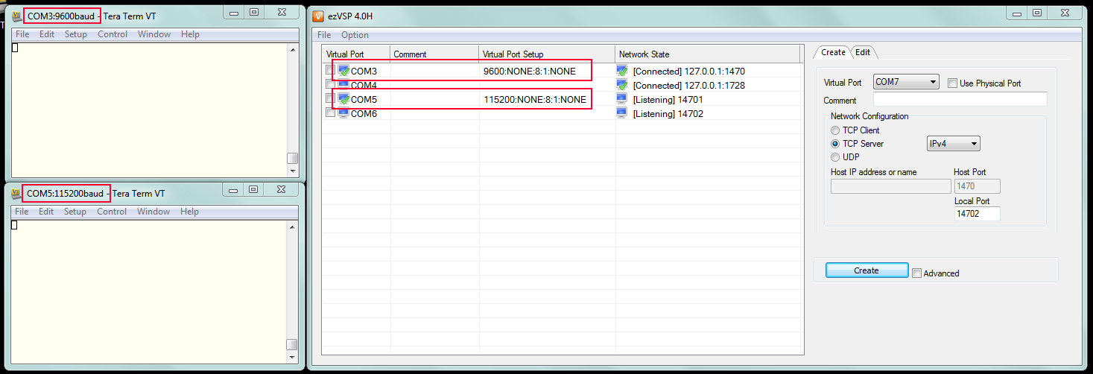Click the Network State column header
The height and width of the screenshot is (374, 1093).
[x=708, y=54]
